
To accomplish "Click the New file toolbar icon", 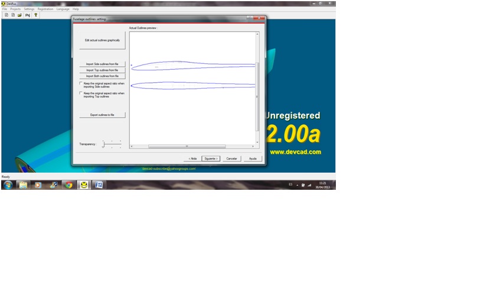I will (6, 15).
